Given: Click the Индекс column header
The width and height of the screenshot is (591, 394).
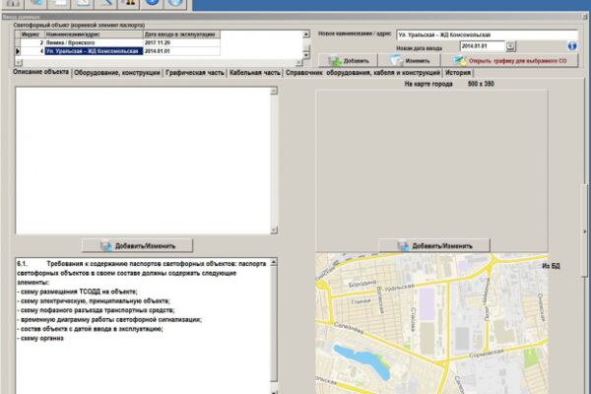Looking at the screenshot, I should tap(33, 34).
